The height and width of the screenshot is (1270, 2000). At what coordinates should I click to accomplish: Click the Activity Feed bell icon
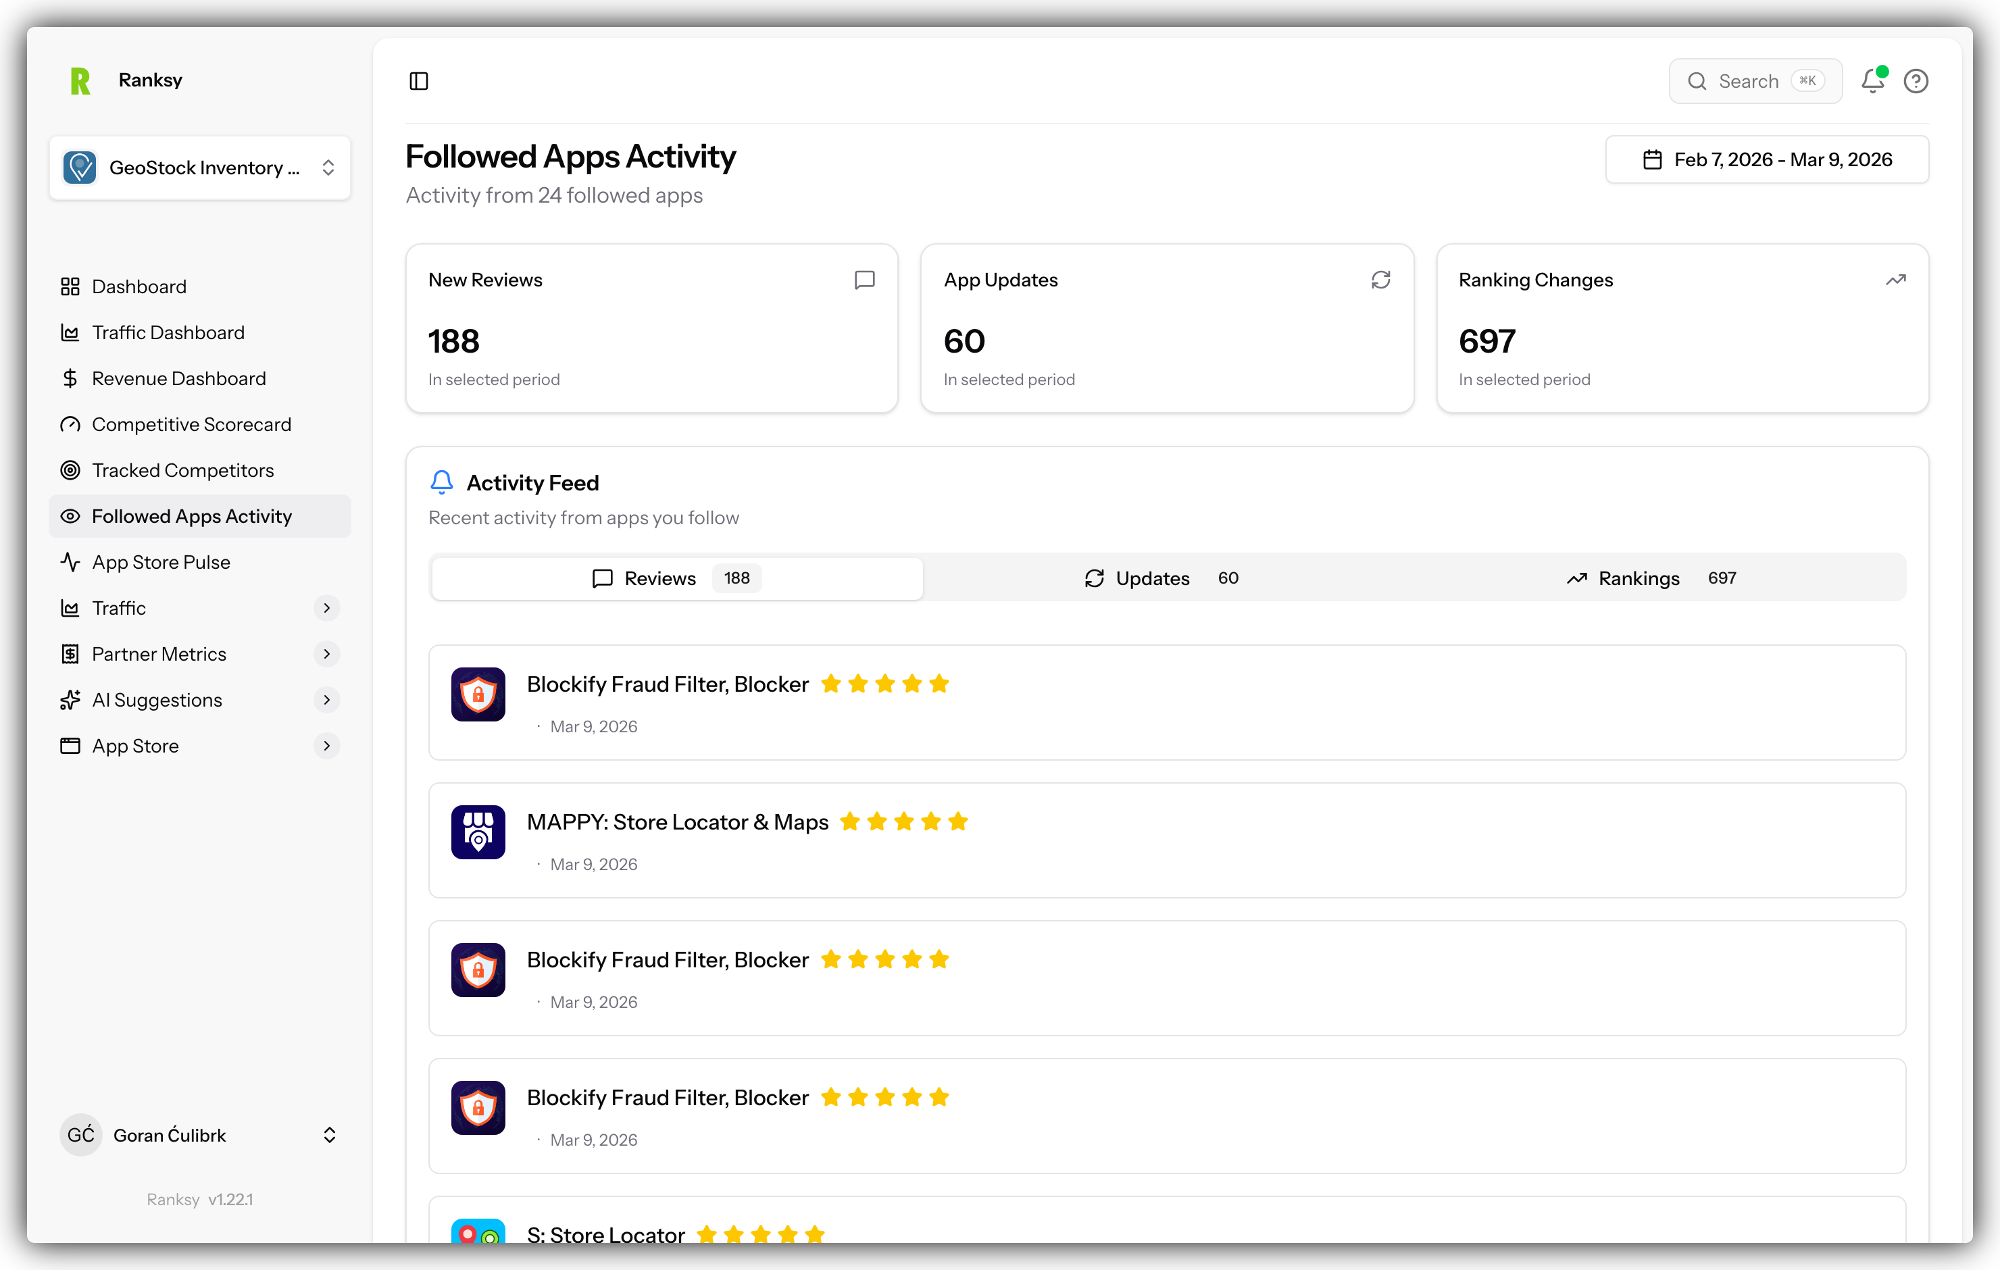(442, 482)
